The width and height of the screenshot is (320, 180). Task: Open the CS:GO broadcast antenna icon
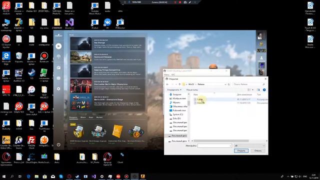[58, 56]
